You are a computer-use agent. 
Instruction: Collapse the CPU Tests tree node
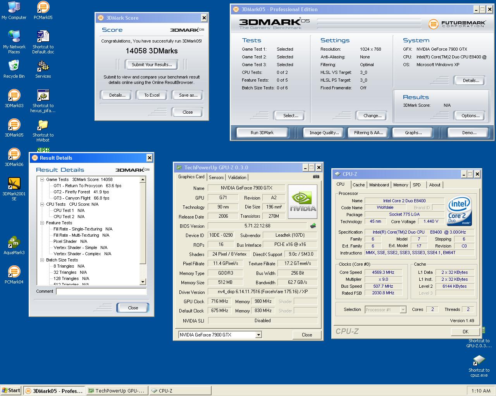(x=42, y=204)
